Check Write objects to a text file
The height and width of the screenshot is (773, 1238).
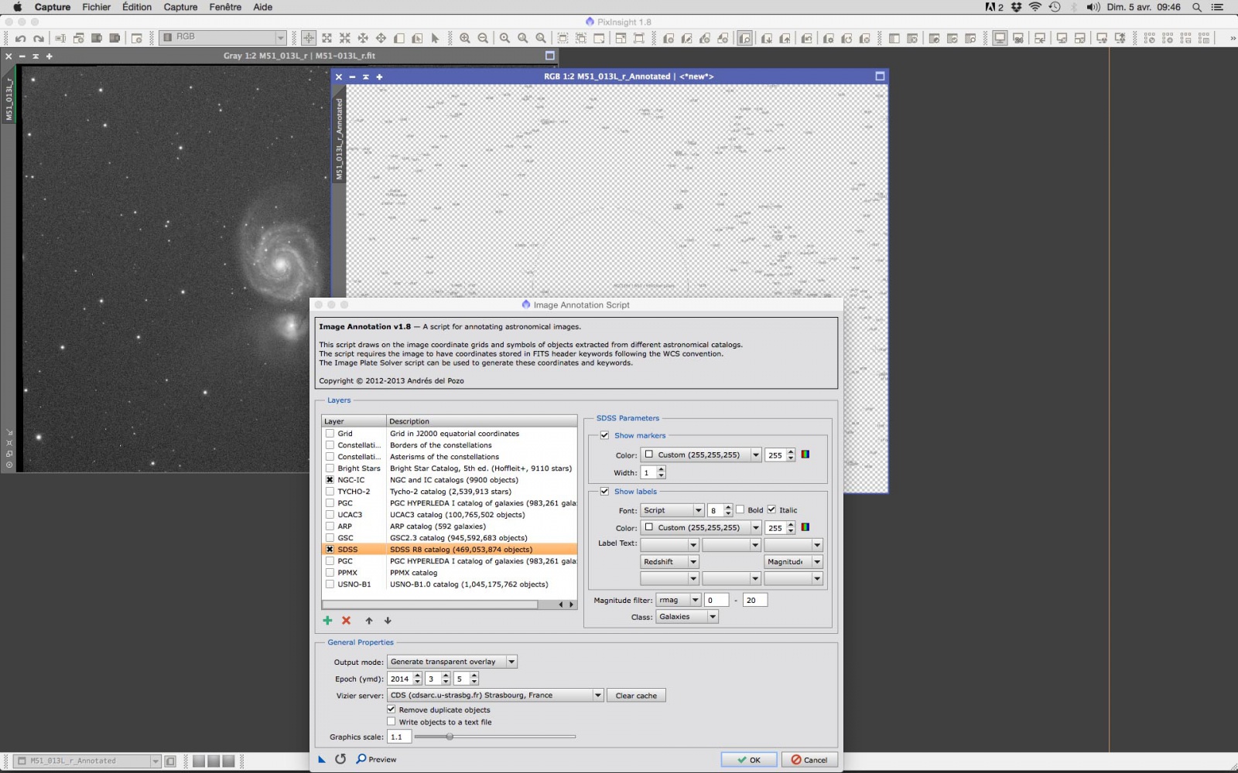391,721
